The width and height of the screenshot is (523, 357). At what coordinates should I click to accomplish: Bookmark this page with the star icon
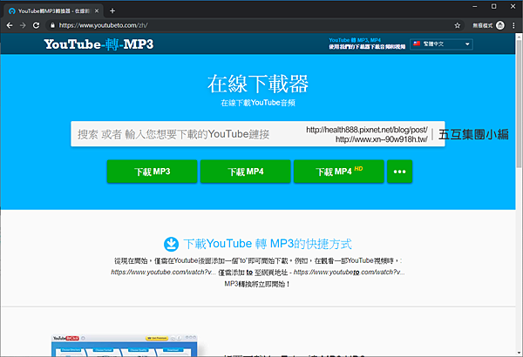click(x=458, y=25)
